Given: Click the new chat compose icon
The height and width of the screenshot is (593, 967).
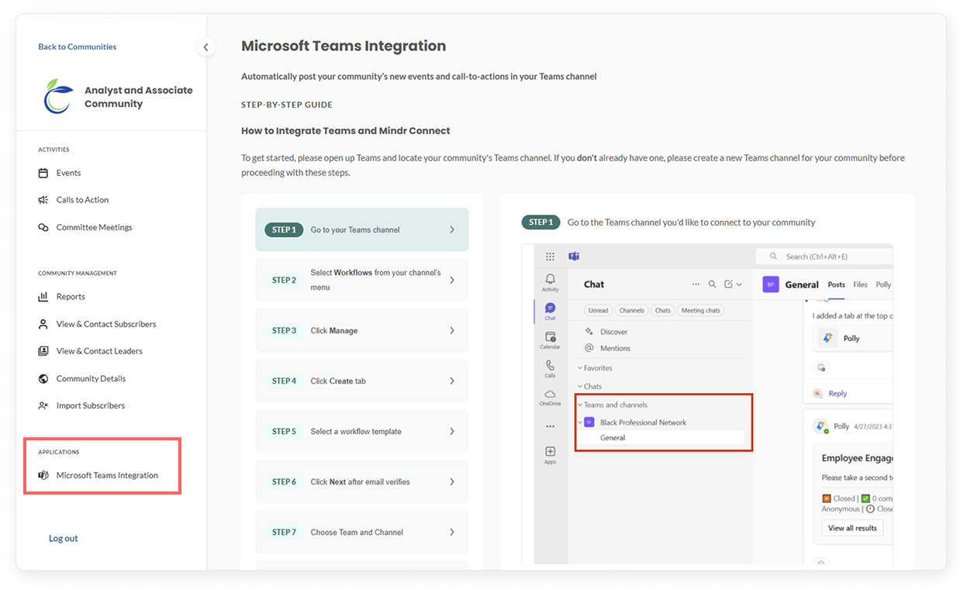Looking at the screenshot, I should [x=729, y=284].
